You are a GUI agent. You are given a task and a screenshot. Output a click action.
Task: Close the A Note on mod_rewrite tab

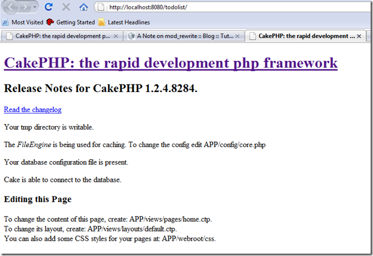click(237, 36)
